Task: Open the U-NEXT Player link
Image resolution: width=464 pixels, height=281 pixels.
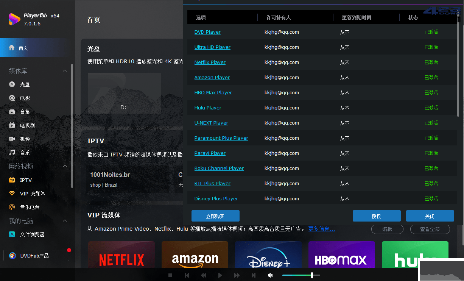Action: pyautogui.click(x=211, y=123)
